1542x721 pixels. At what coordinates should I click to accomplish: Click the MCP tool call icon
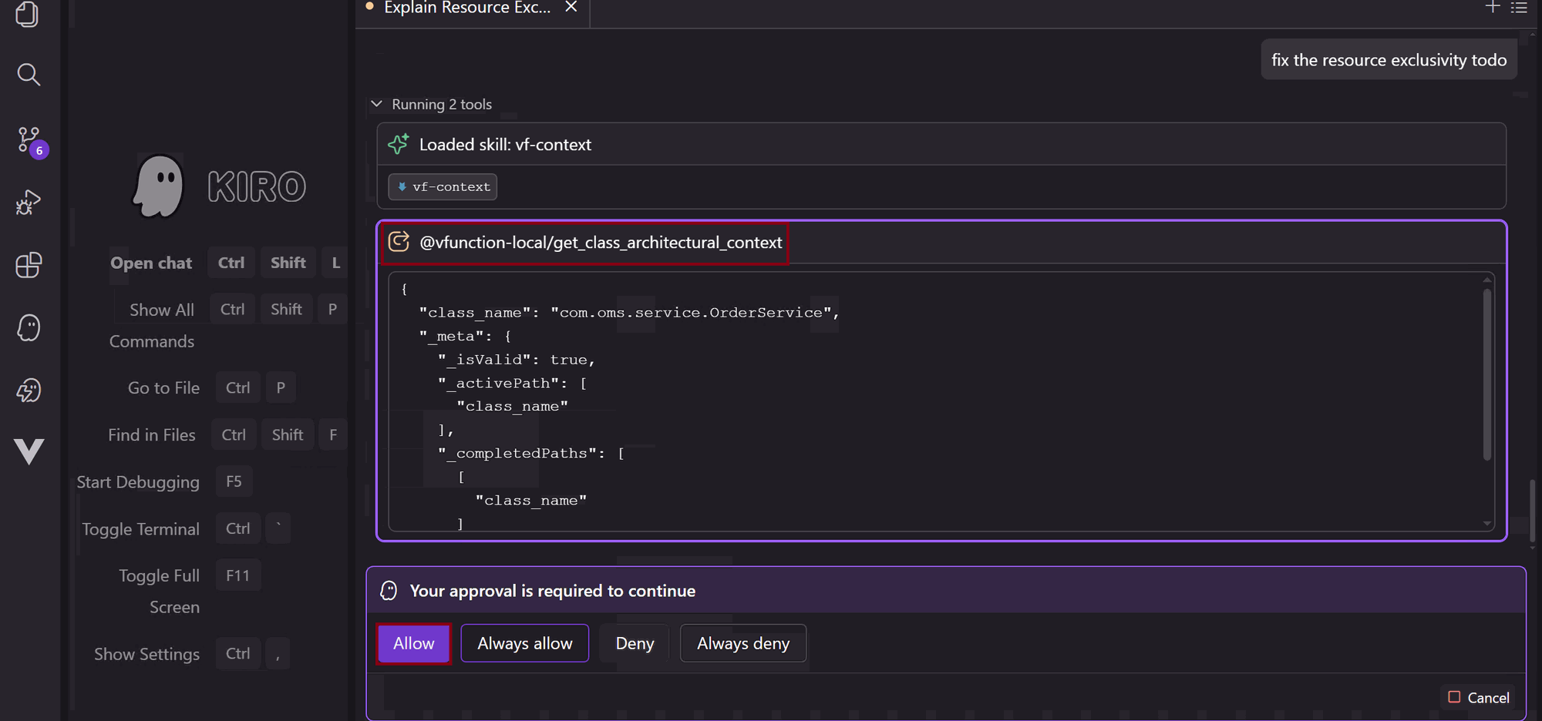tap(399, 242)
